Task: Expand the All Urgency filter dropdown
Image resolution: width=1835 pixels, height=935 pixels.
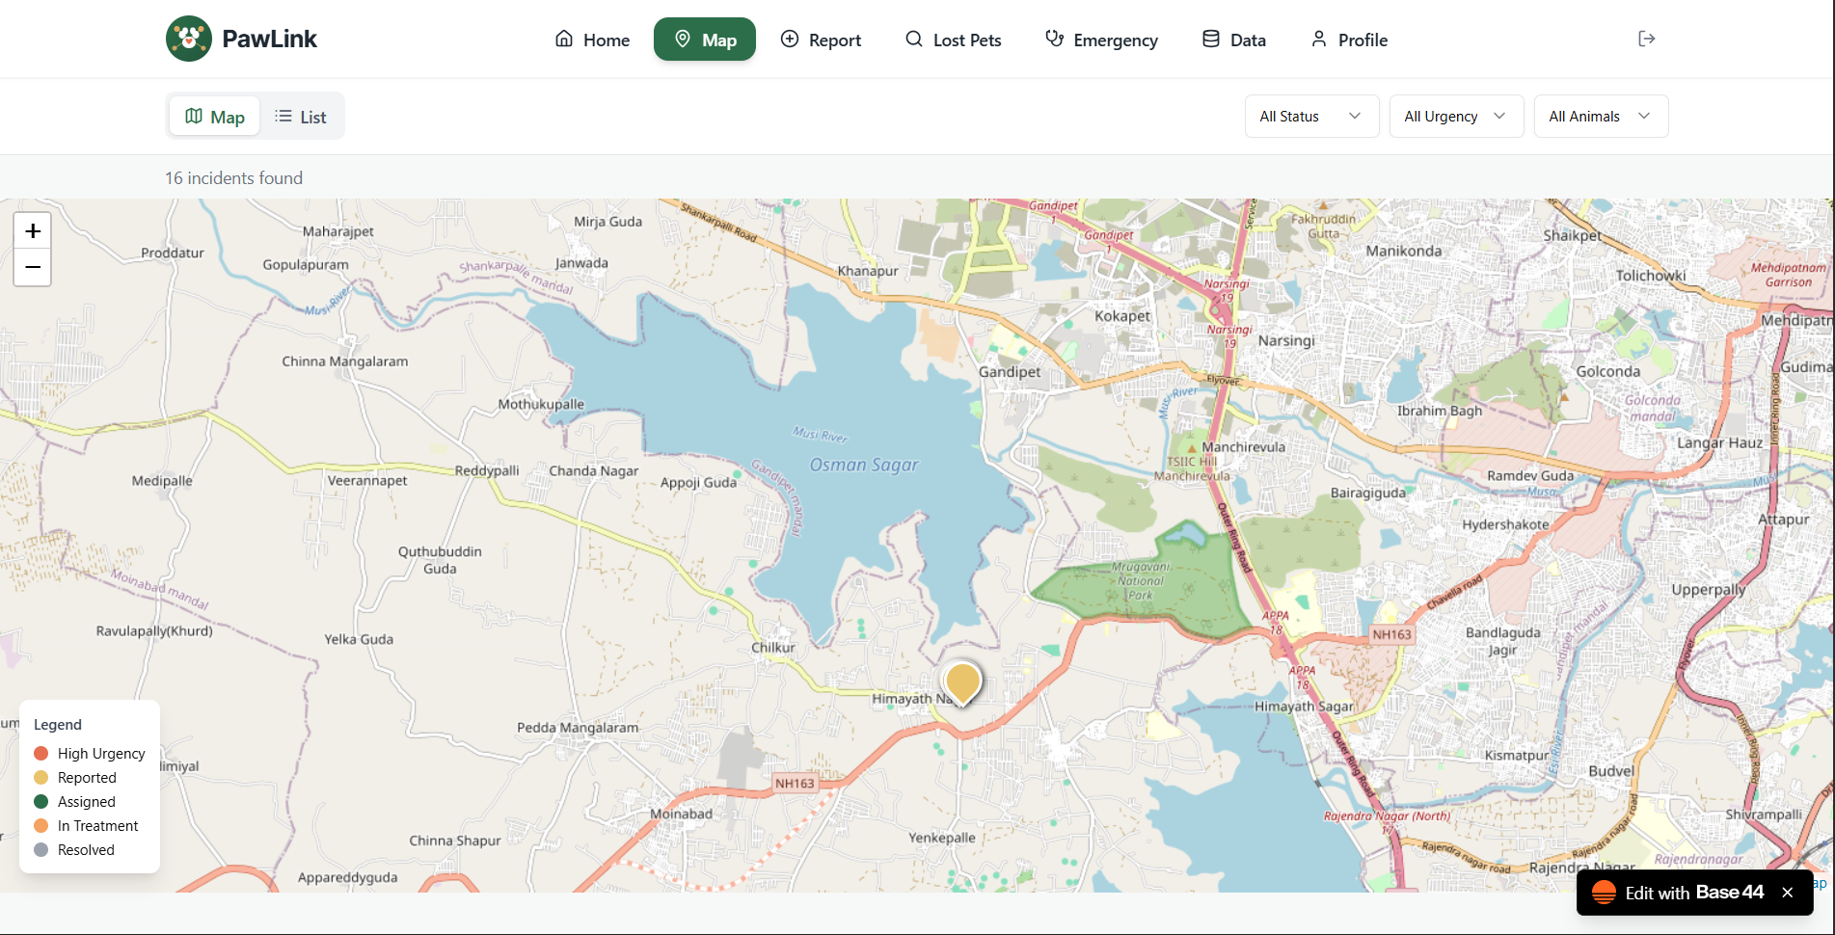Action: click(1456, 117)
